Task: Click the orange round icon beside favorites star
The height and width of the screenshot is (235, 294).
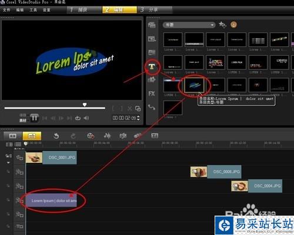Action: tap(233, 25)
